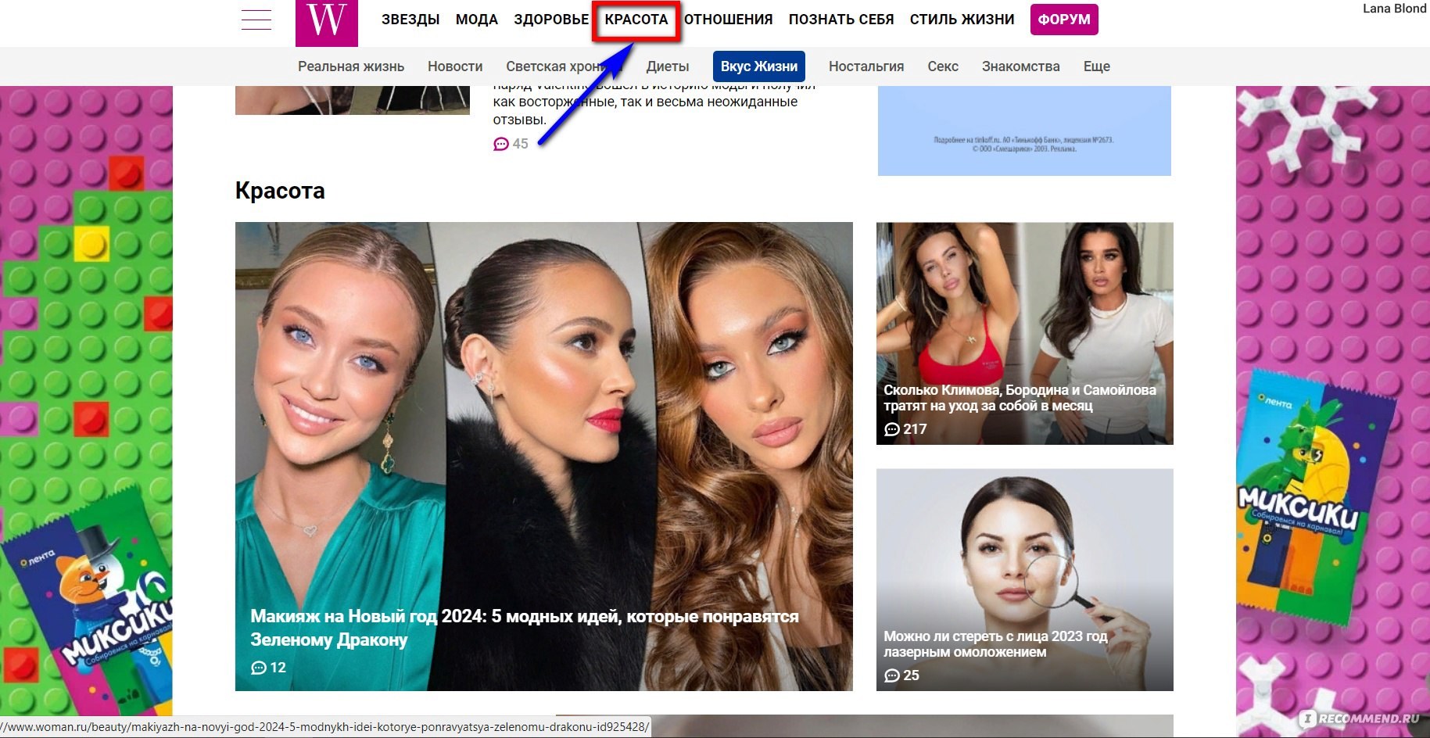Click the ФОРУМ button
1430x738 pixels.
pos(1063,20)
